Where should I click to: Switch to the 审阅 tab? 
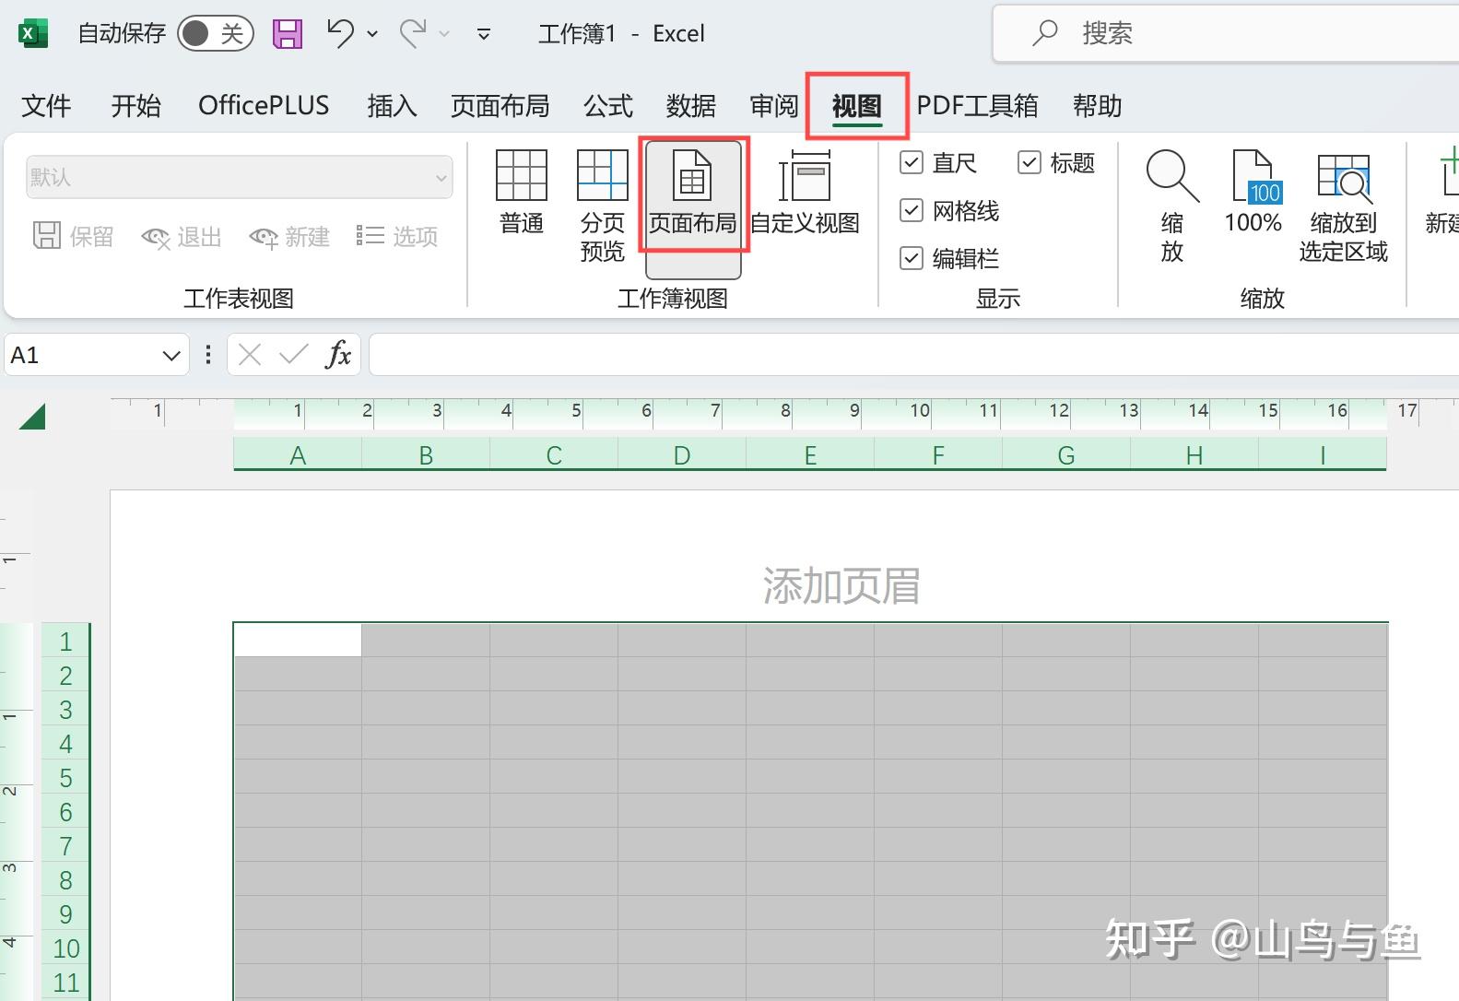774,106
